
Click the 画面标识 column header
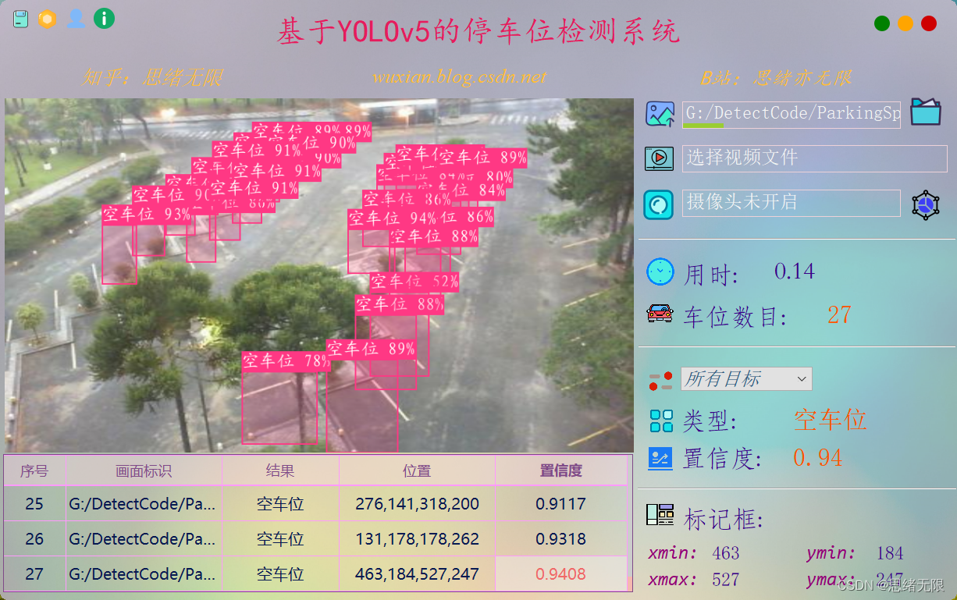click(144, 470)
